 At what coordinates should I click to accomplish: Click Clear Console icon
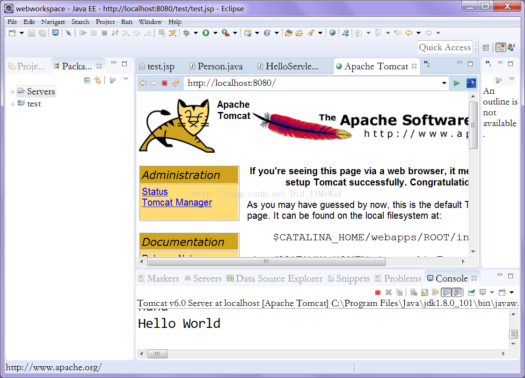414,293
